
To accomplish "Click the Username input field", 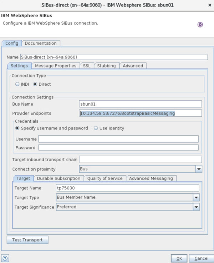I will tap(118, 139).
